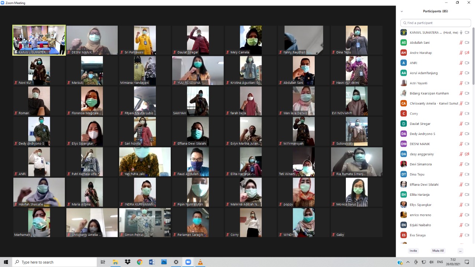Toggle ANRI's video camera icon in list
Image resolution: width=475 pixels, height=267 pixels.
(467, 63)
